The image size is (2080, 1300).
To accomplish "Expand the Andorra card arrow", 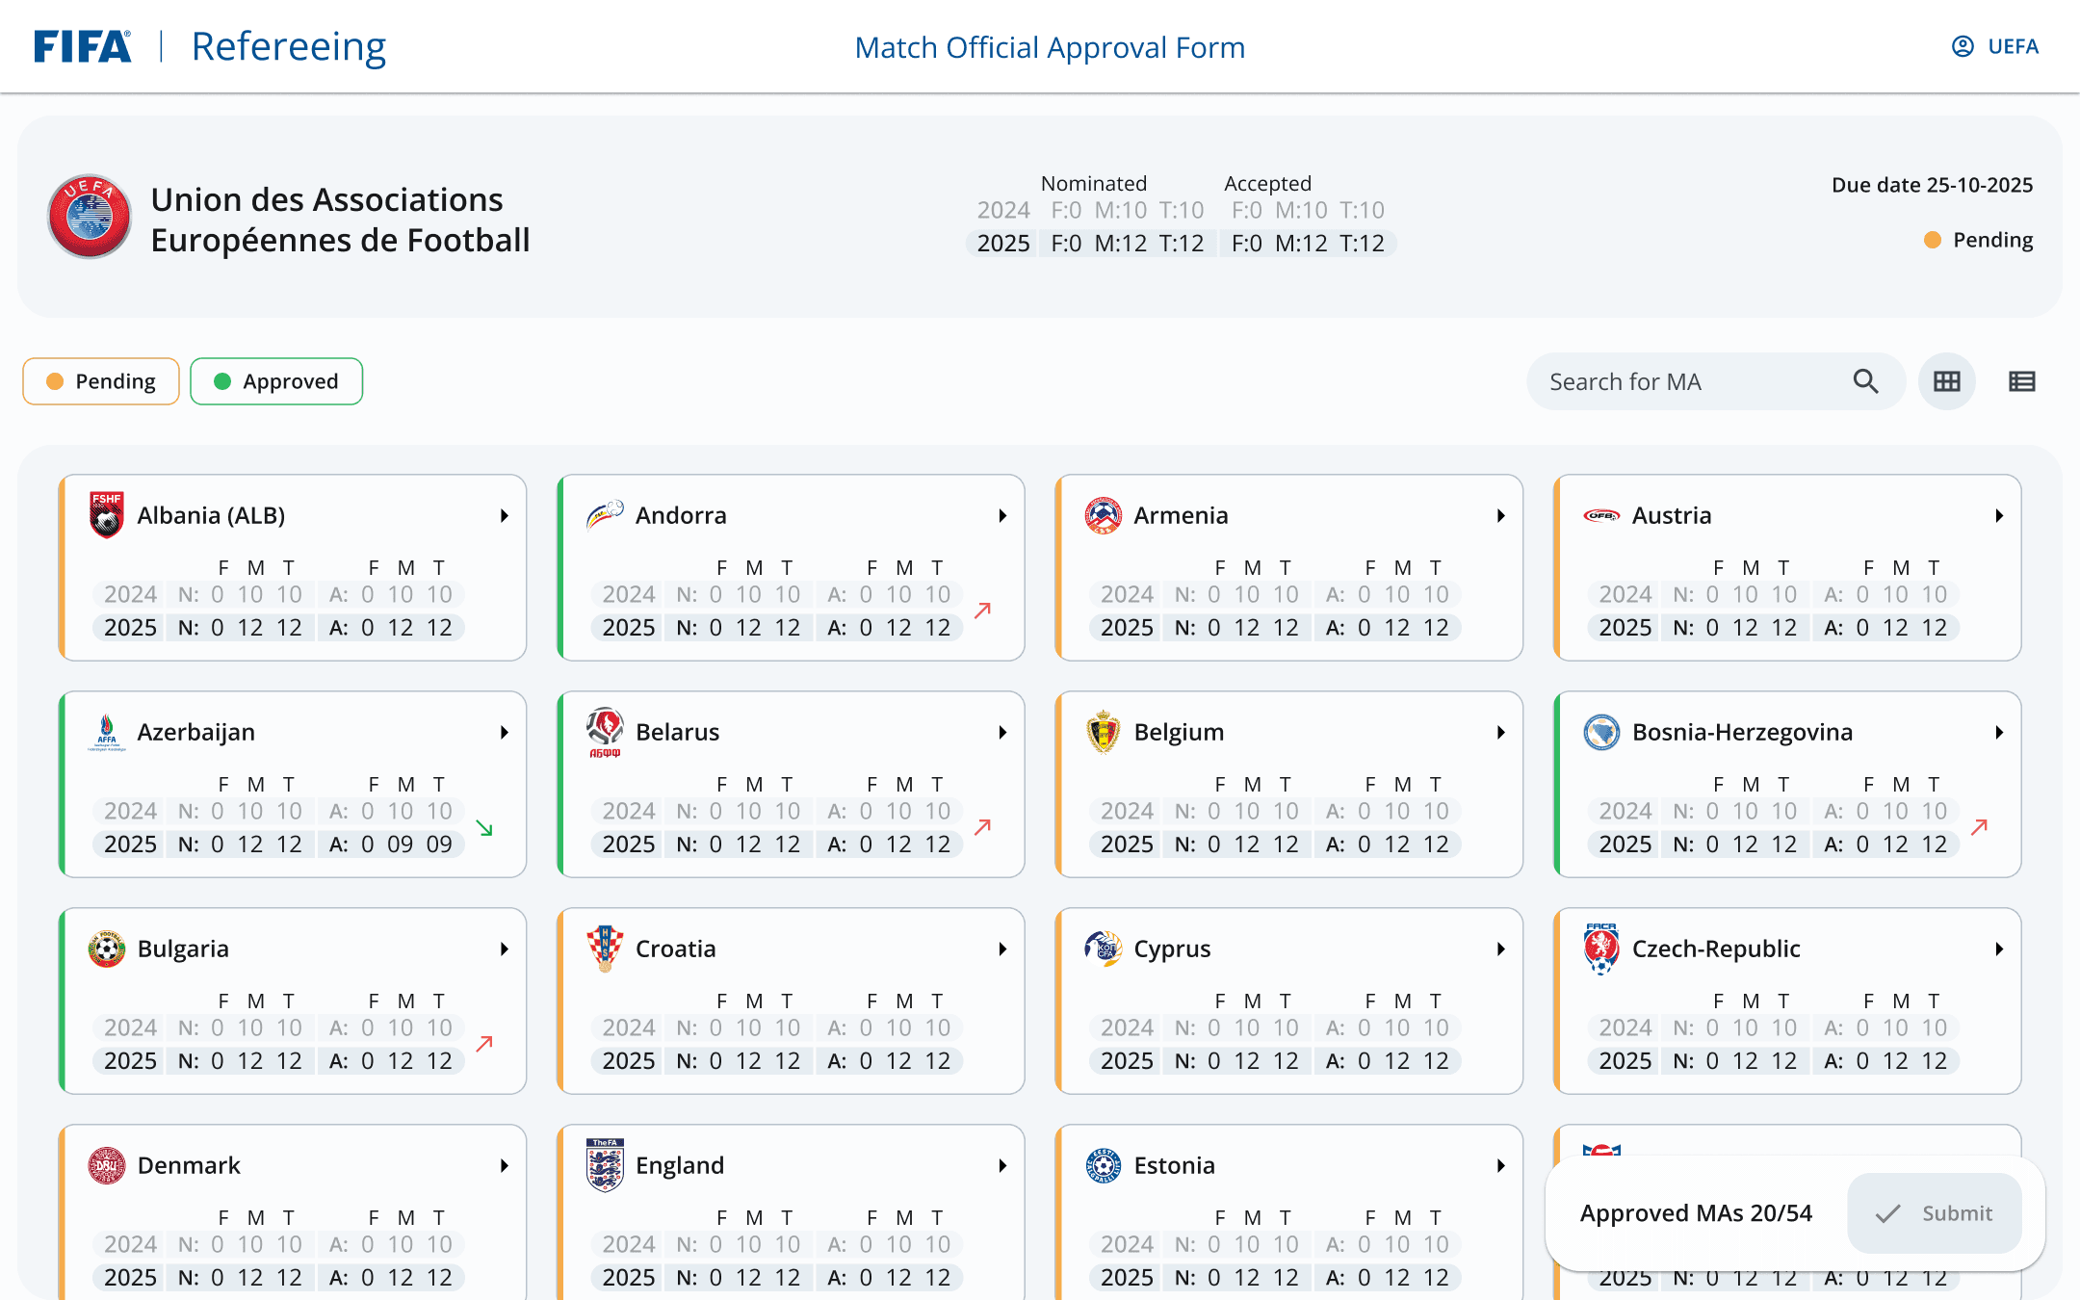I will [x=1002, y=516].
